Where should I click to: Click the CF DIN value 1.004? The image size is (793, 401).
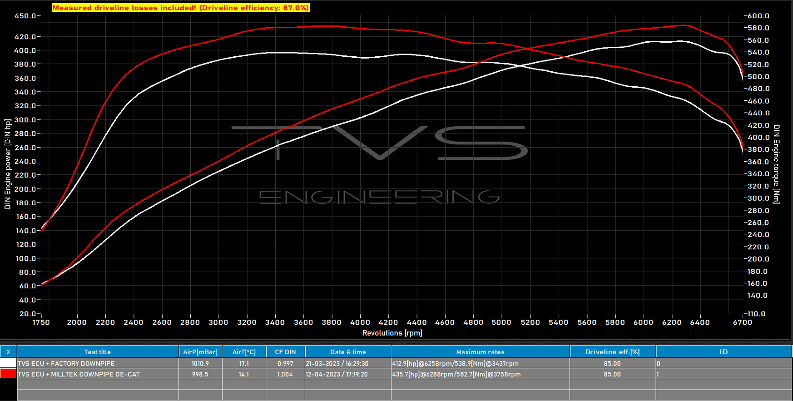[285, 375]
